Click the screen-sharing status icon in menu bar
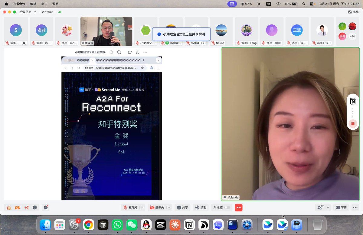The width and height of the screenshot is (363, 235). tap(232, 4)
